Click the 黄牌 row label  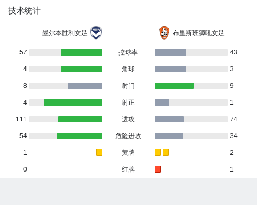click(128, 153)
